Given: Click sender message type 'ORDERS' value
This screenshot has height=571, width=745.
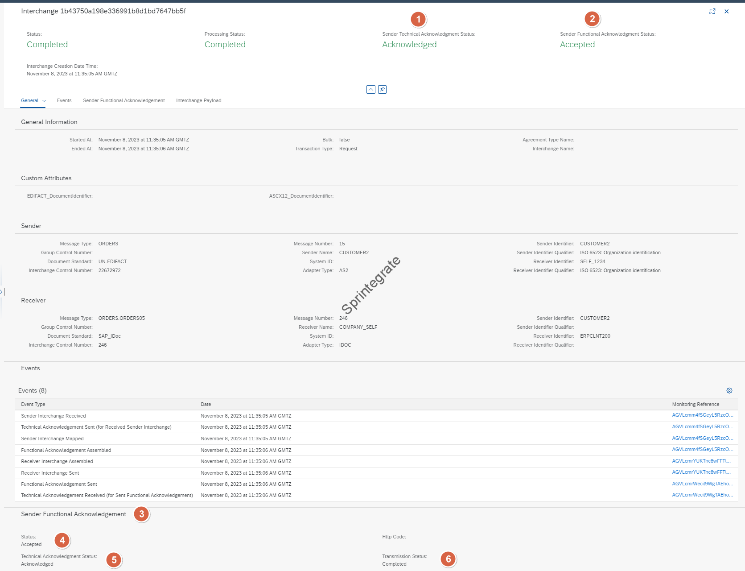Looking at the screenshot, I should 108,244.
